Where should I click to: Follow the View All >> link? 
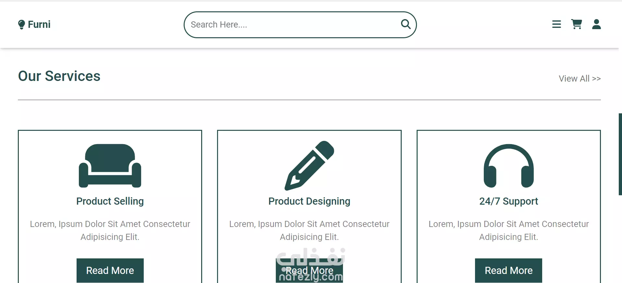click(x=579, y=79)
